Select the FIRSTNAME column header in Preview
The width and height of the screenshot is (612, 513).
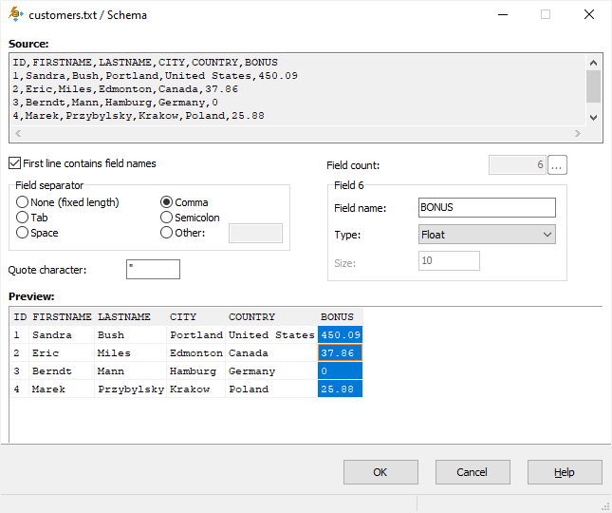pyautogui.click(x=62, y=317)
